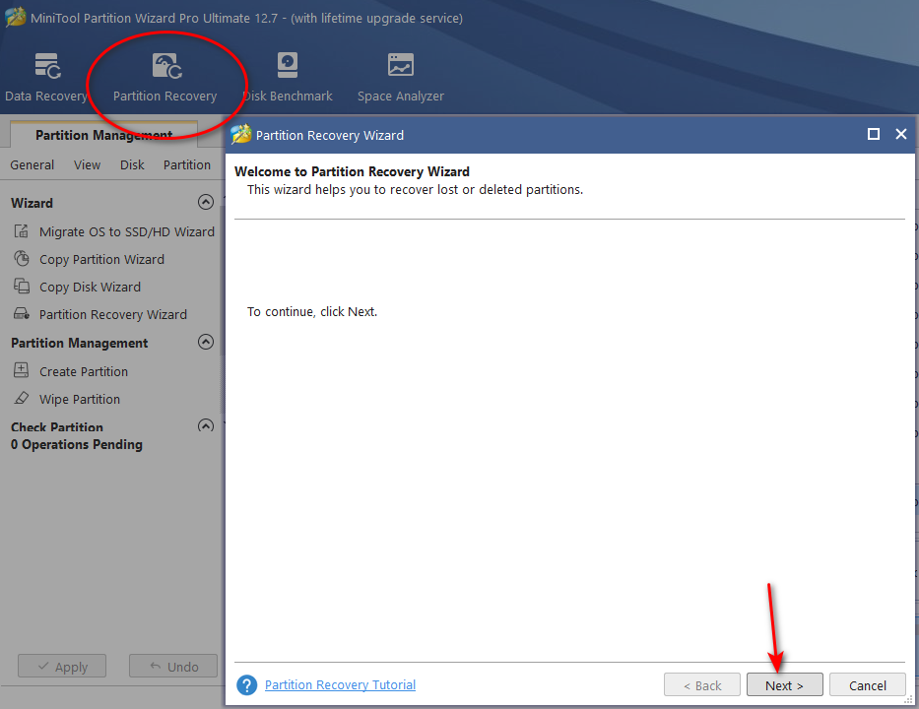Open the View menu
Viewport: 919px width, 709px height.
(x=87, y=165)
